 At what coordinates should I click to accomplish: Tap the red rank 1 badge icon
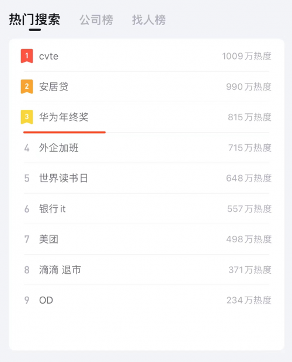pos(27,56)
